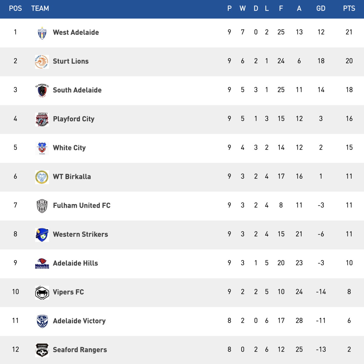The width and height of the screenshot is (364, 364).
Task: Open the Fulham United FC name link
Action: pos(82,205)
